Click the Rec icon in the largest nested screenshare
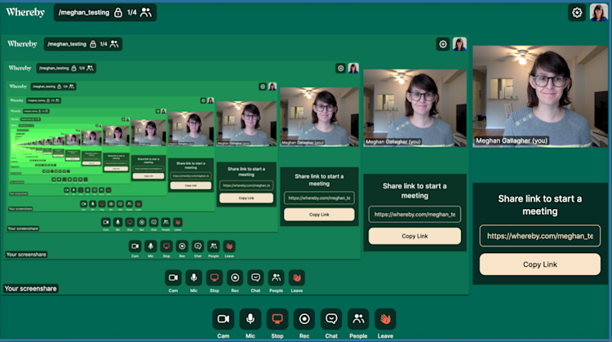The image size is (612, 342). pos(235,278)
